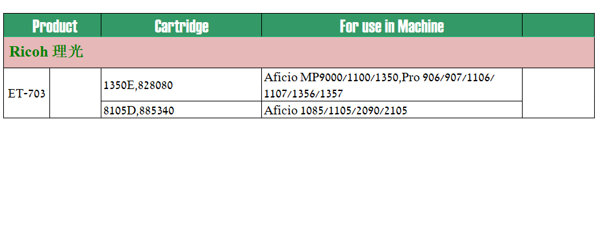Click the word Machine in the header
The image size is (598, 247).
421,26
